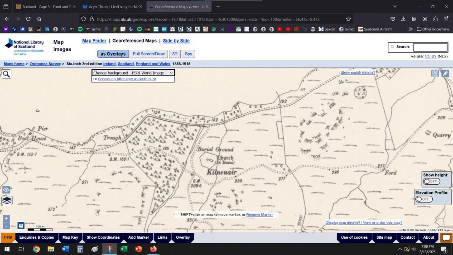Image resolution: width=453 pixels, height=255 pixels.
Task: Enable the Elevation Profile switch
Action: click(x=424, y=199)
